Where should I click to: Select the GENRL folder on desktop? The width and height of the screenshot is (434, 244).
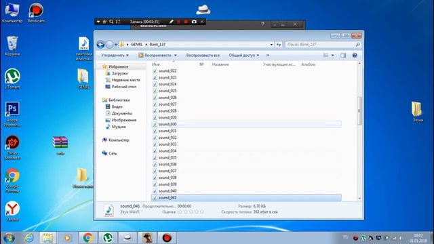[83, 79]
